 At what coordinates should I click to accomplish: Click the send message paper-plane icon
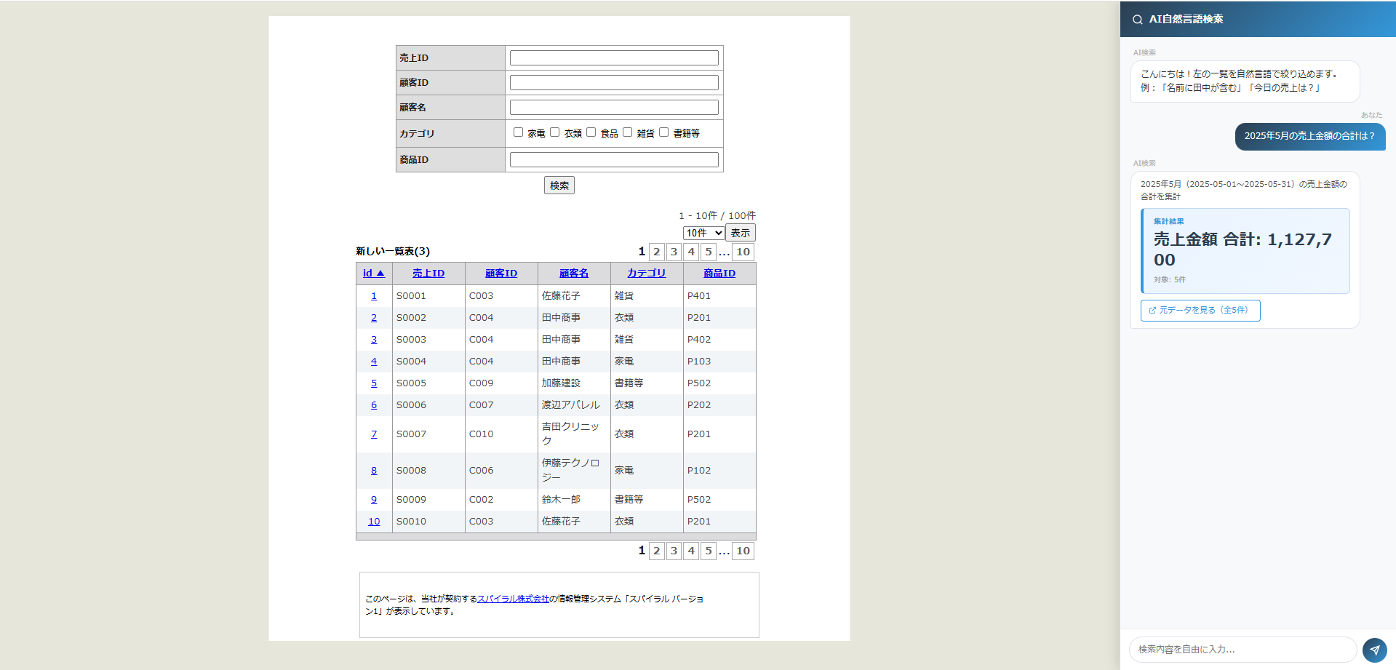[1374, 650]
